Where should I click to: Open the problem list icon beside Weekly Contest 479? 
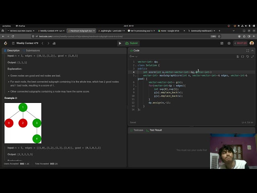[13, 43]
